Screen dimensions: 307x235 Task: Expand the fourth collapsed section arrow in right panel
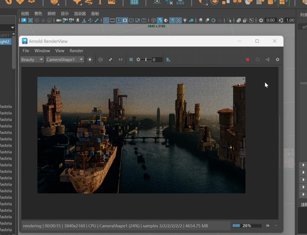click(x=303, y=187)
